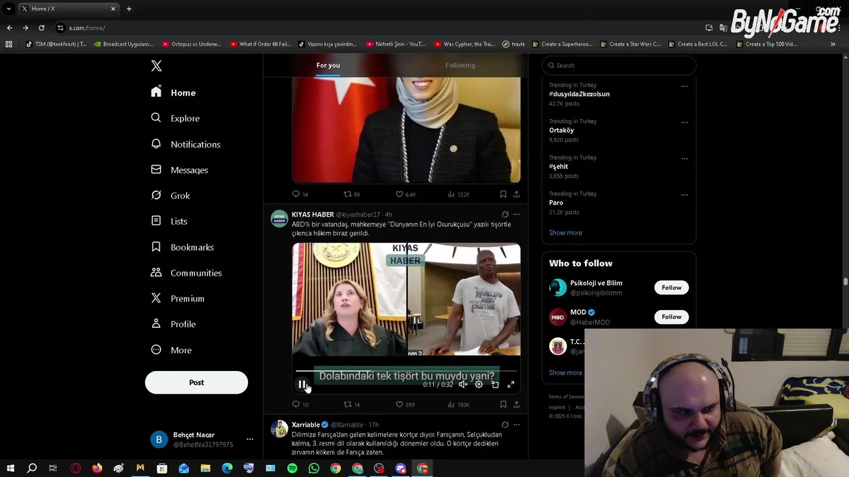Click inside the Search field
The height and width of the screenshot is (477, 849).
(619, 66)
